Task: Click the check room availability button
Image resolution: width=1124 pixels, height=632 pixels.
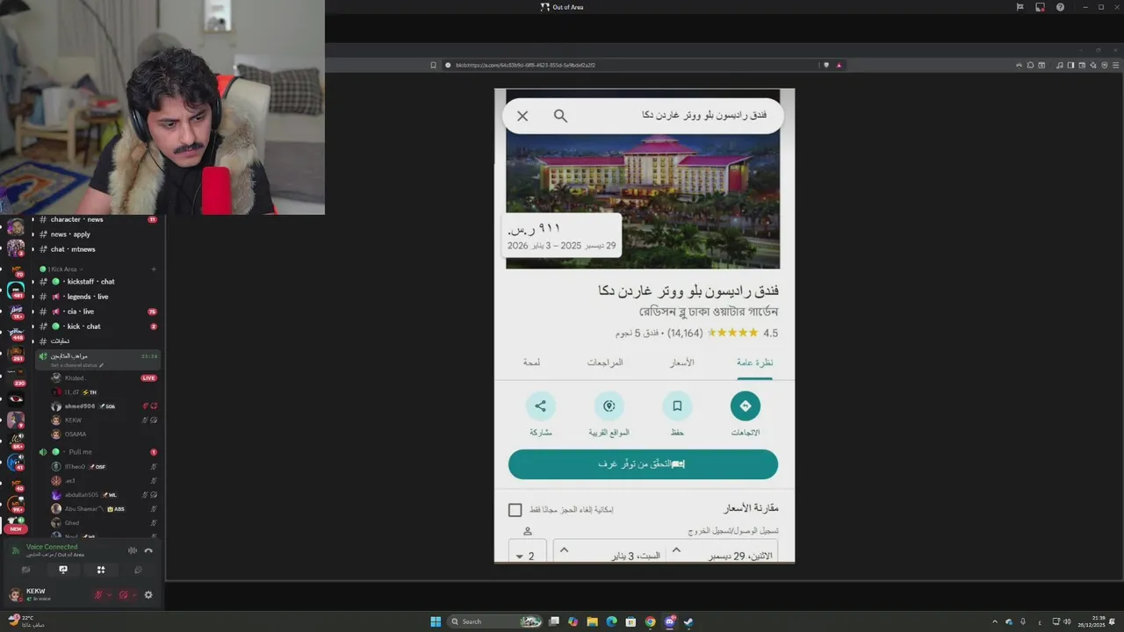Action: pyautogui.click(x=643, y=464)
